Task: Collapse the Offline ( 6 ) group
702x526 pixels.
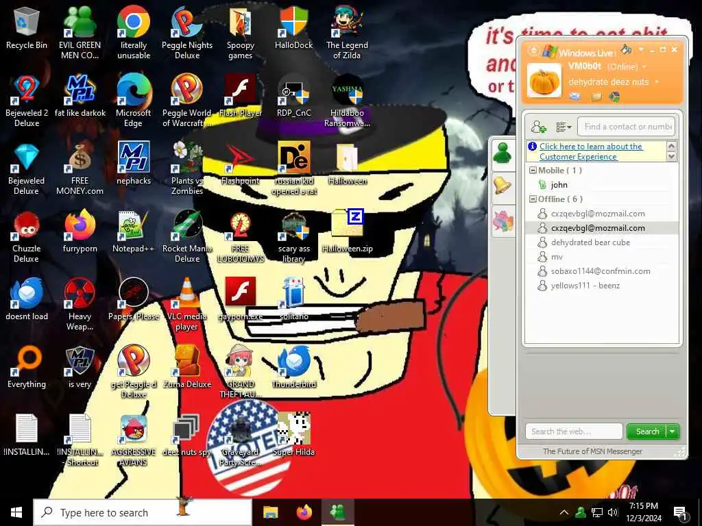Action: coord(533,199)
